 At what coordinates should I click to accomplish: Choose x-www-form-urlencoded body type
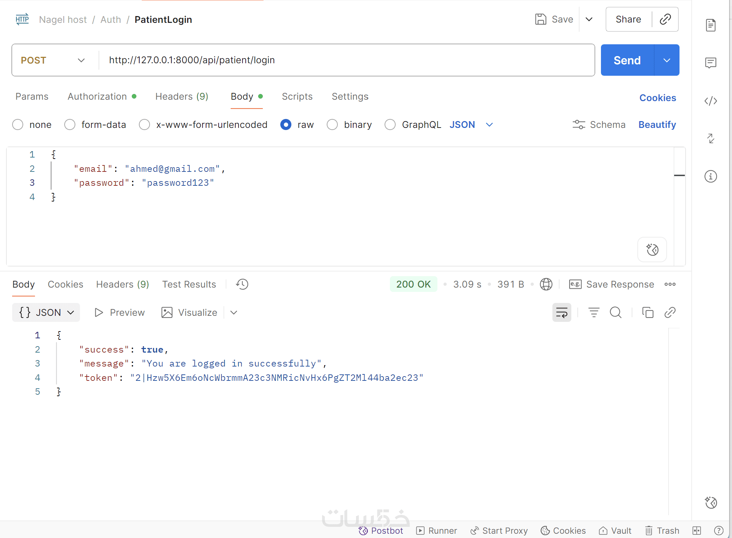click(145, 125)
